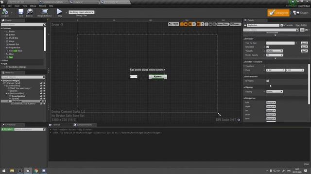
Task: Click the Pivot Y value field
Action: click(x=295, y=70)
